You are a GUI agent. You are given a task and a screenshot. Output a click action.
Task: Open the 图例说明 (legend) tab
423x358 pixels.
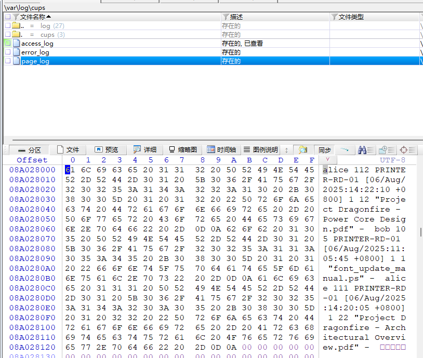(x=260, y=150)
